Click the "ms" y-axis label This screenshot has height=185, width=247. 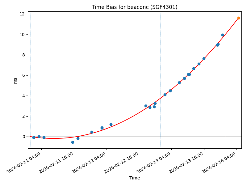[x=15, y=80]
